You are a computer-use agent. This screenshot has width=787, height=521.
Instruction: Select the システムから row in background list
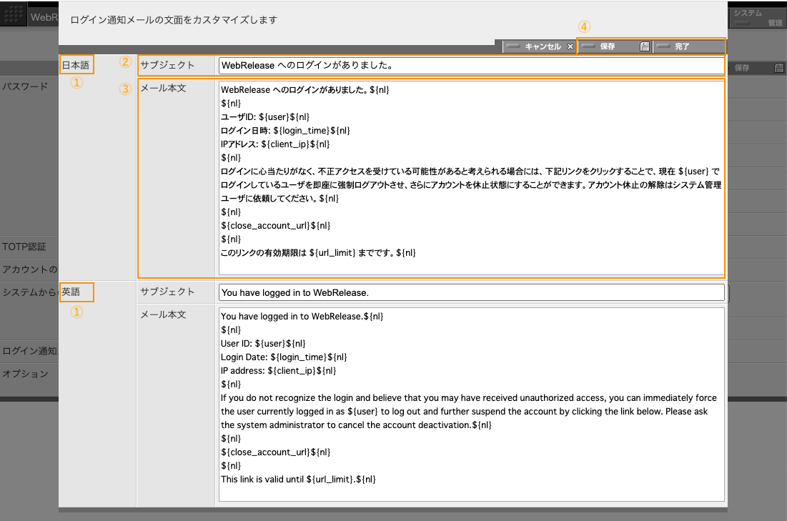click(x=29, y=292)
